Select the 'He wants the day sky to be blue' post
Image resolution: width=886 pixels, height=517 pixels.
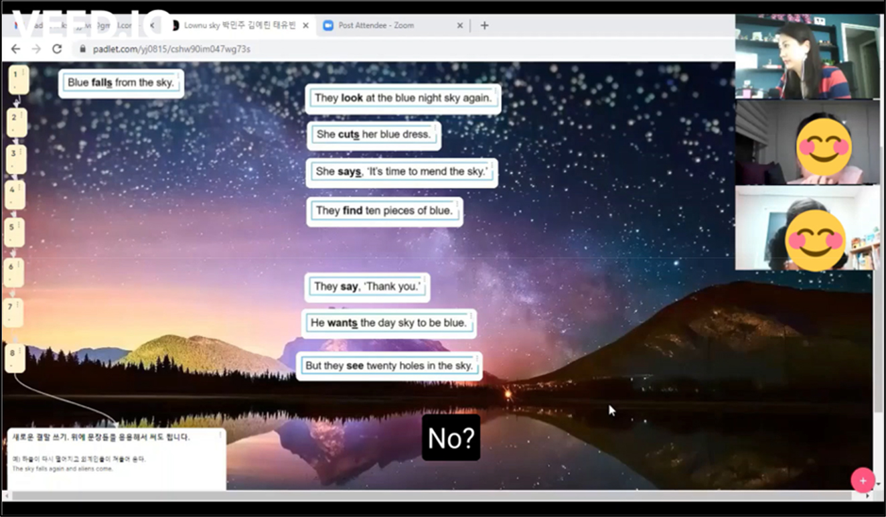point(388,323)
